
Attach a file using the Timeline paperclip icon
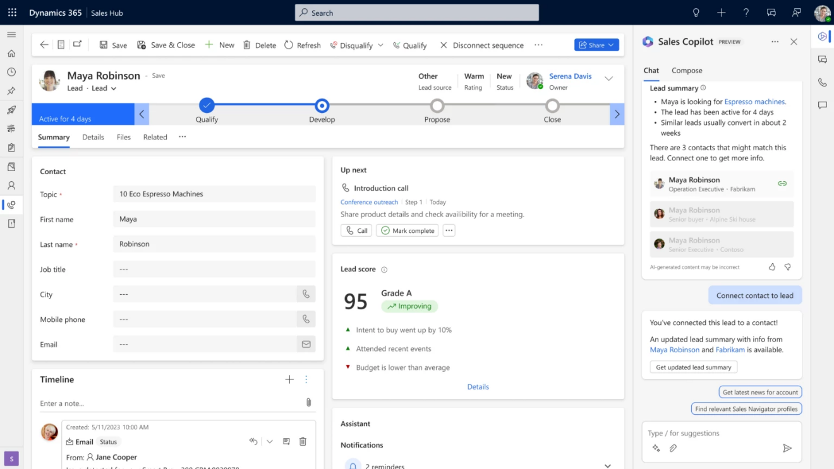[308, 402]
